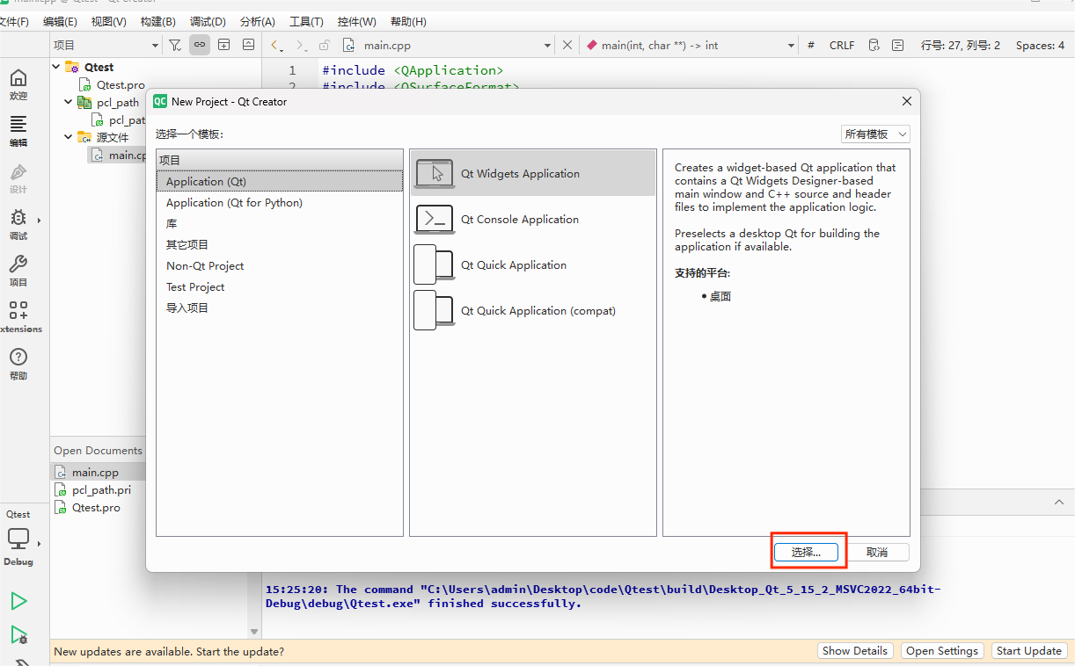Open the 视图(V) menu
The width and height of the screenshot is (1075, 666).
tap(109, 21)
